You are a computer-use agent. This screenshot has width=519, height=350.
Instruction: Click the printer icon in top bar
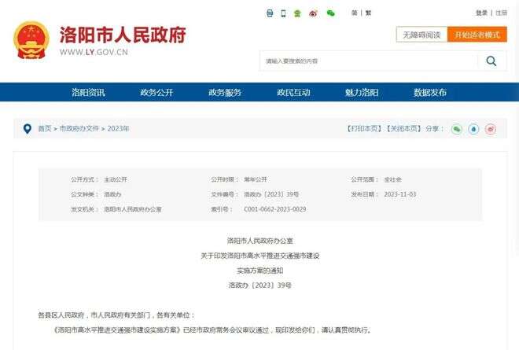click(270, 13)
